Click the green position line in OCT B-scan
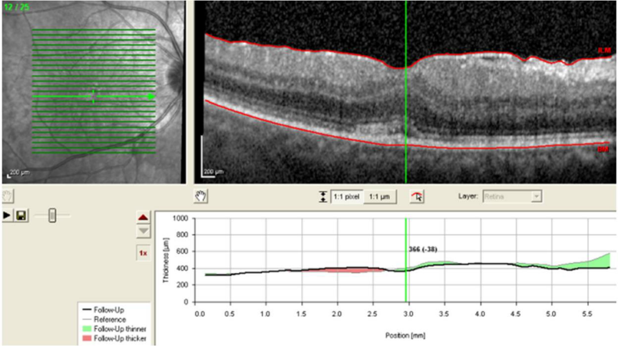Viewport: 618px width, 346px height. click(x=406, y=116)
